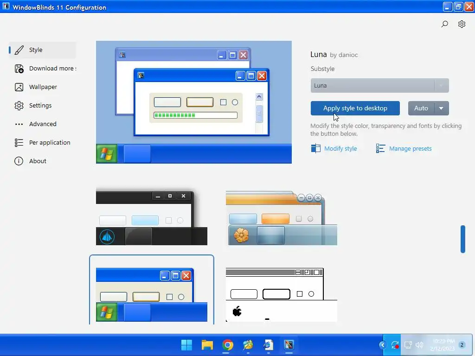The image size is (475, 356).
Task: Click the style list vertical scrollbar thumb
Action: click(462, 239)
